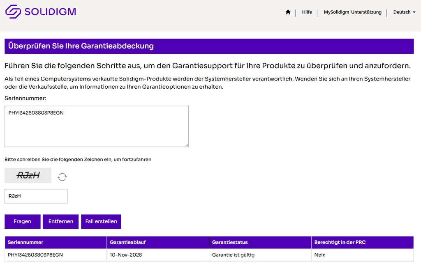The image size is (421, 264).
Task: Grab the textarea resize handle corner
Action: click(x=187, y=145)
